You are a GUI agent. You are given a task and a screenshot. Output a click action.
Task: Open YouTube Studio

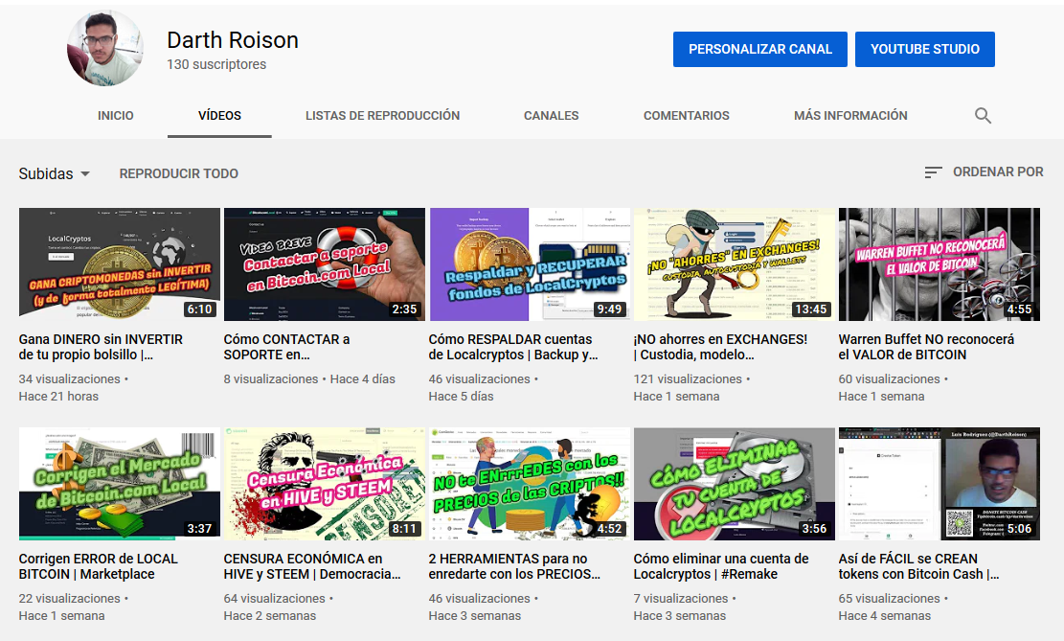click(x=925, y=49)
